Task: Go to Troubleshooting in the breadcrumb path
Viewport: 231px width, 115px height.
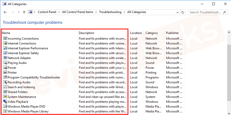Action: coord(110,12)
